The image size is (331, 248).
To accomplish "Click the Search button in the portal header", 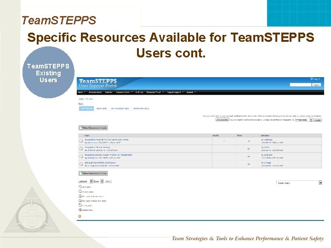I will pos(316,85).
